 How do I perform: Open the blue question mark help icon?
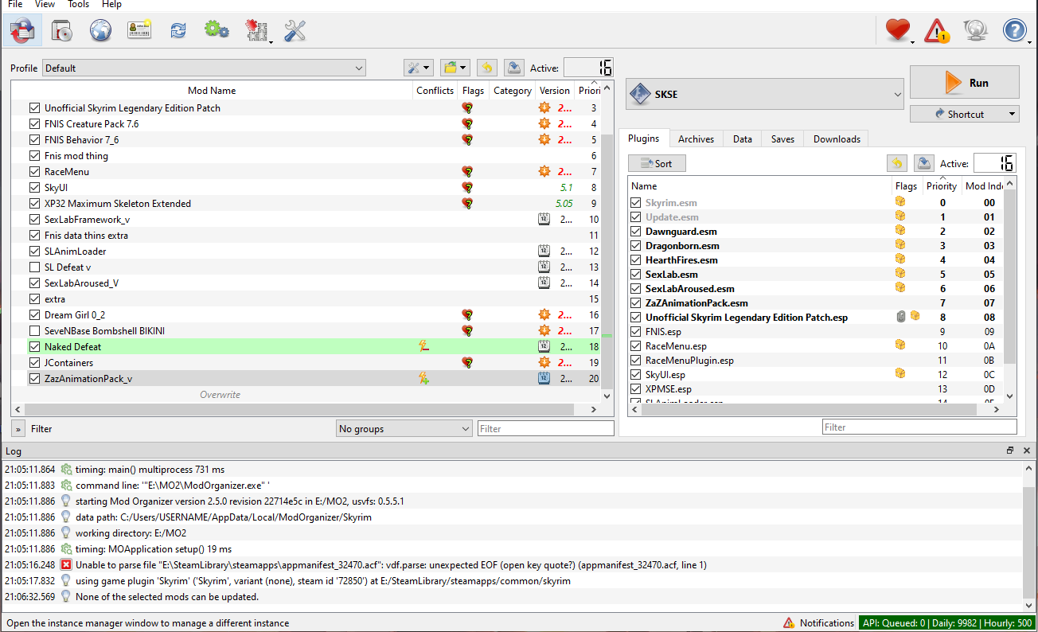click(x=1015, y=31)
